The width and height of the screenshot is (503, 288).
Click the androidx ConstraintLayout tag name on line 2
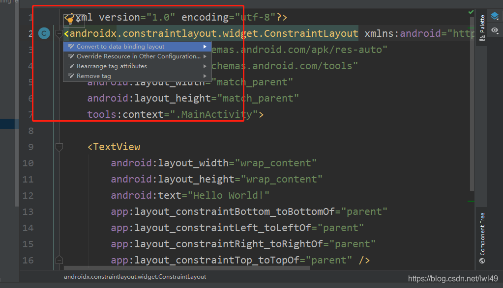click(x=214, y=33)
